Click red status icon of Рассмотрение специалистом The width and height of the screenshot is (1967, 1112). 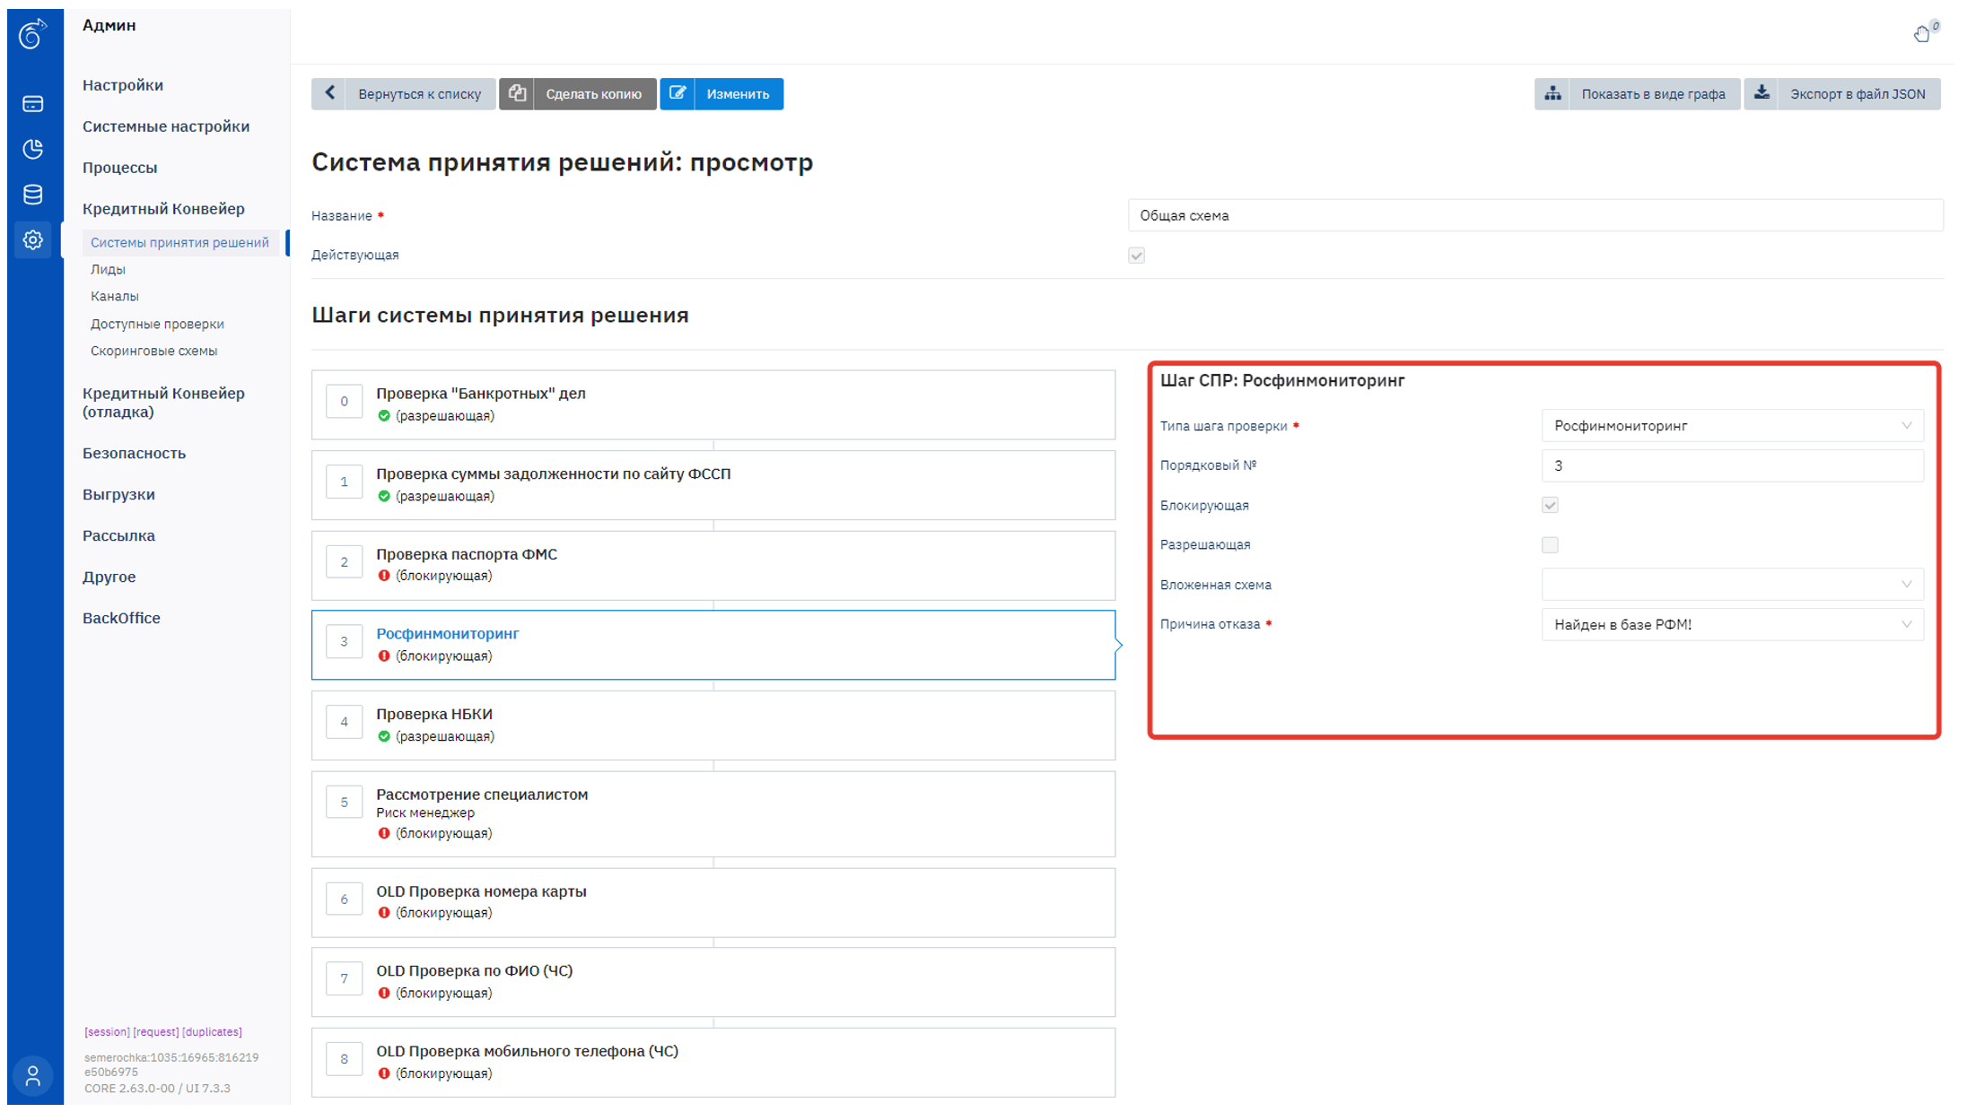click(x=384, y=833)
